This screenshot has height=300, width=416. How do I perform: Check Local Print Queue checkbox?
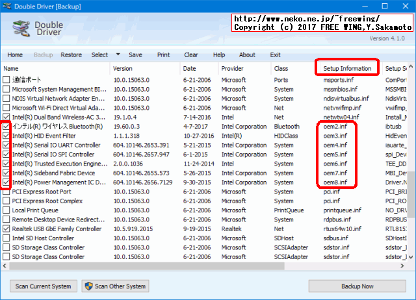point(6,210)
